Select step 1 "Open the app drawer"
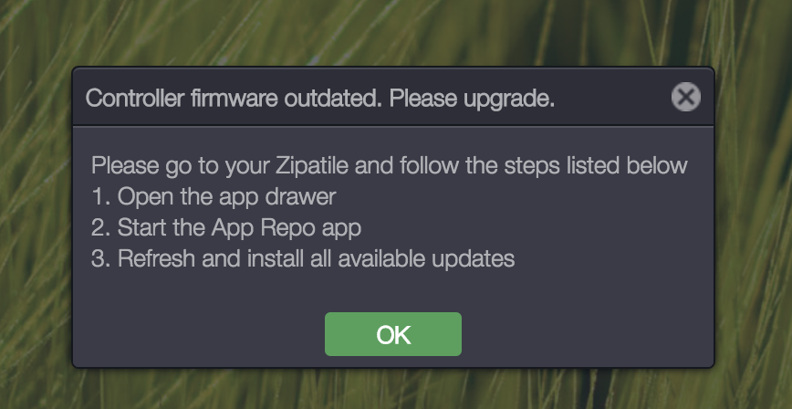 tap(214, 196)
